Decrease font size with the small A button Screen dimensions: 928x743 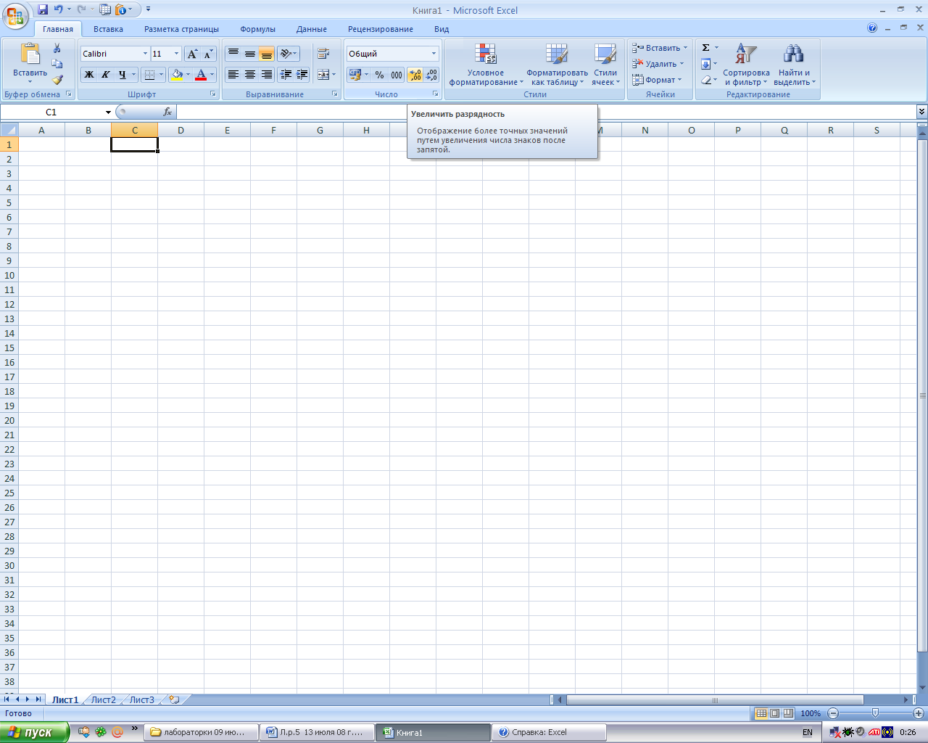(x=208, y=54)
